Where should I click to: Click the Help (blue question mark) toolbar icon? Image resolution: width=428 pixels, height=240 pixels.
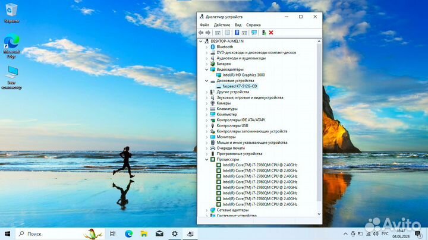(237, 33)
